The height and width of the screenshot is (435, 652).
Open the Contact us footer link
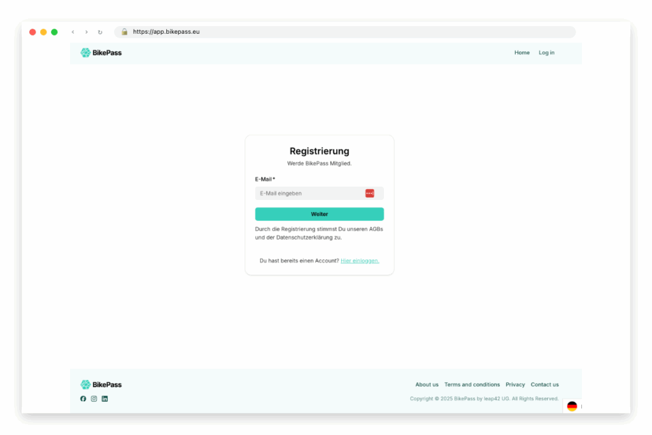coord(544,385)
